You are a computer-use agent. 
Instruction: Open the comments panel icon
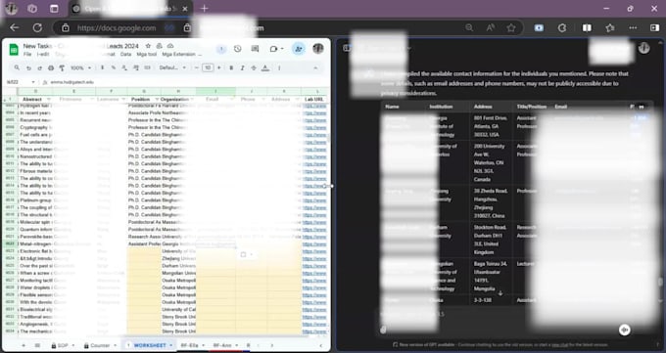point(255,49)
